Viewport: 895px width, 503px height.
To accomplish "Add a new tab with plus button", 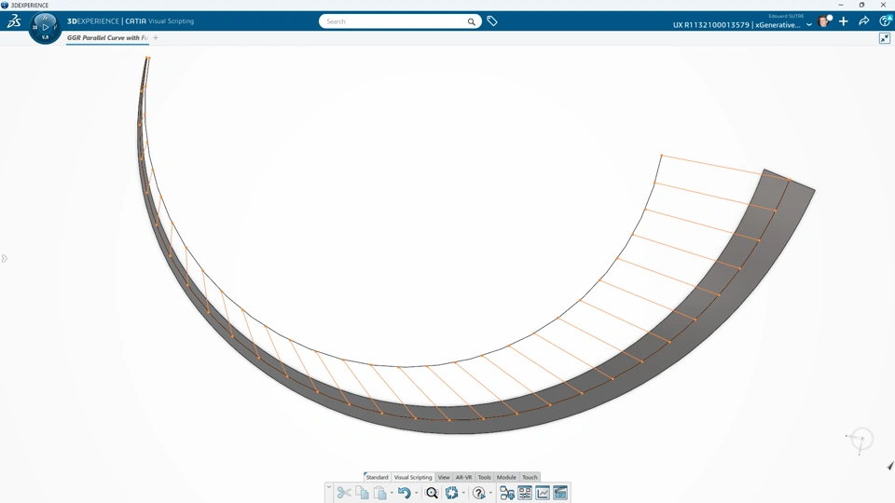I will coord(156,37).
